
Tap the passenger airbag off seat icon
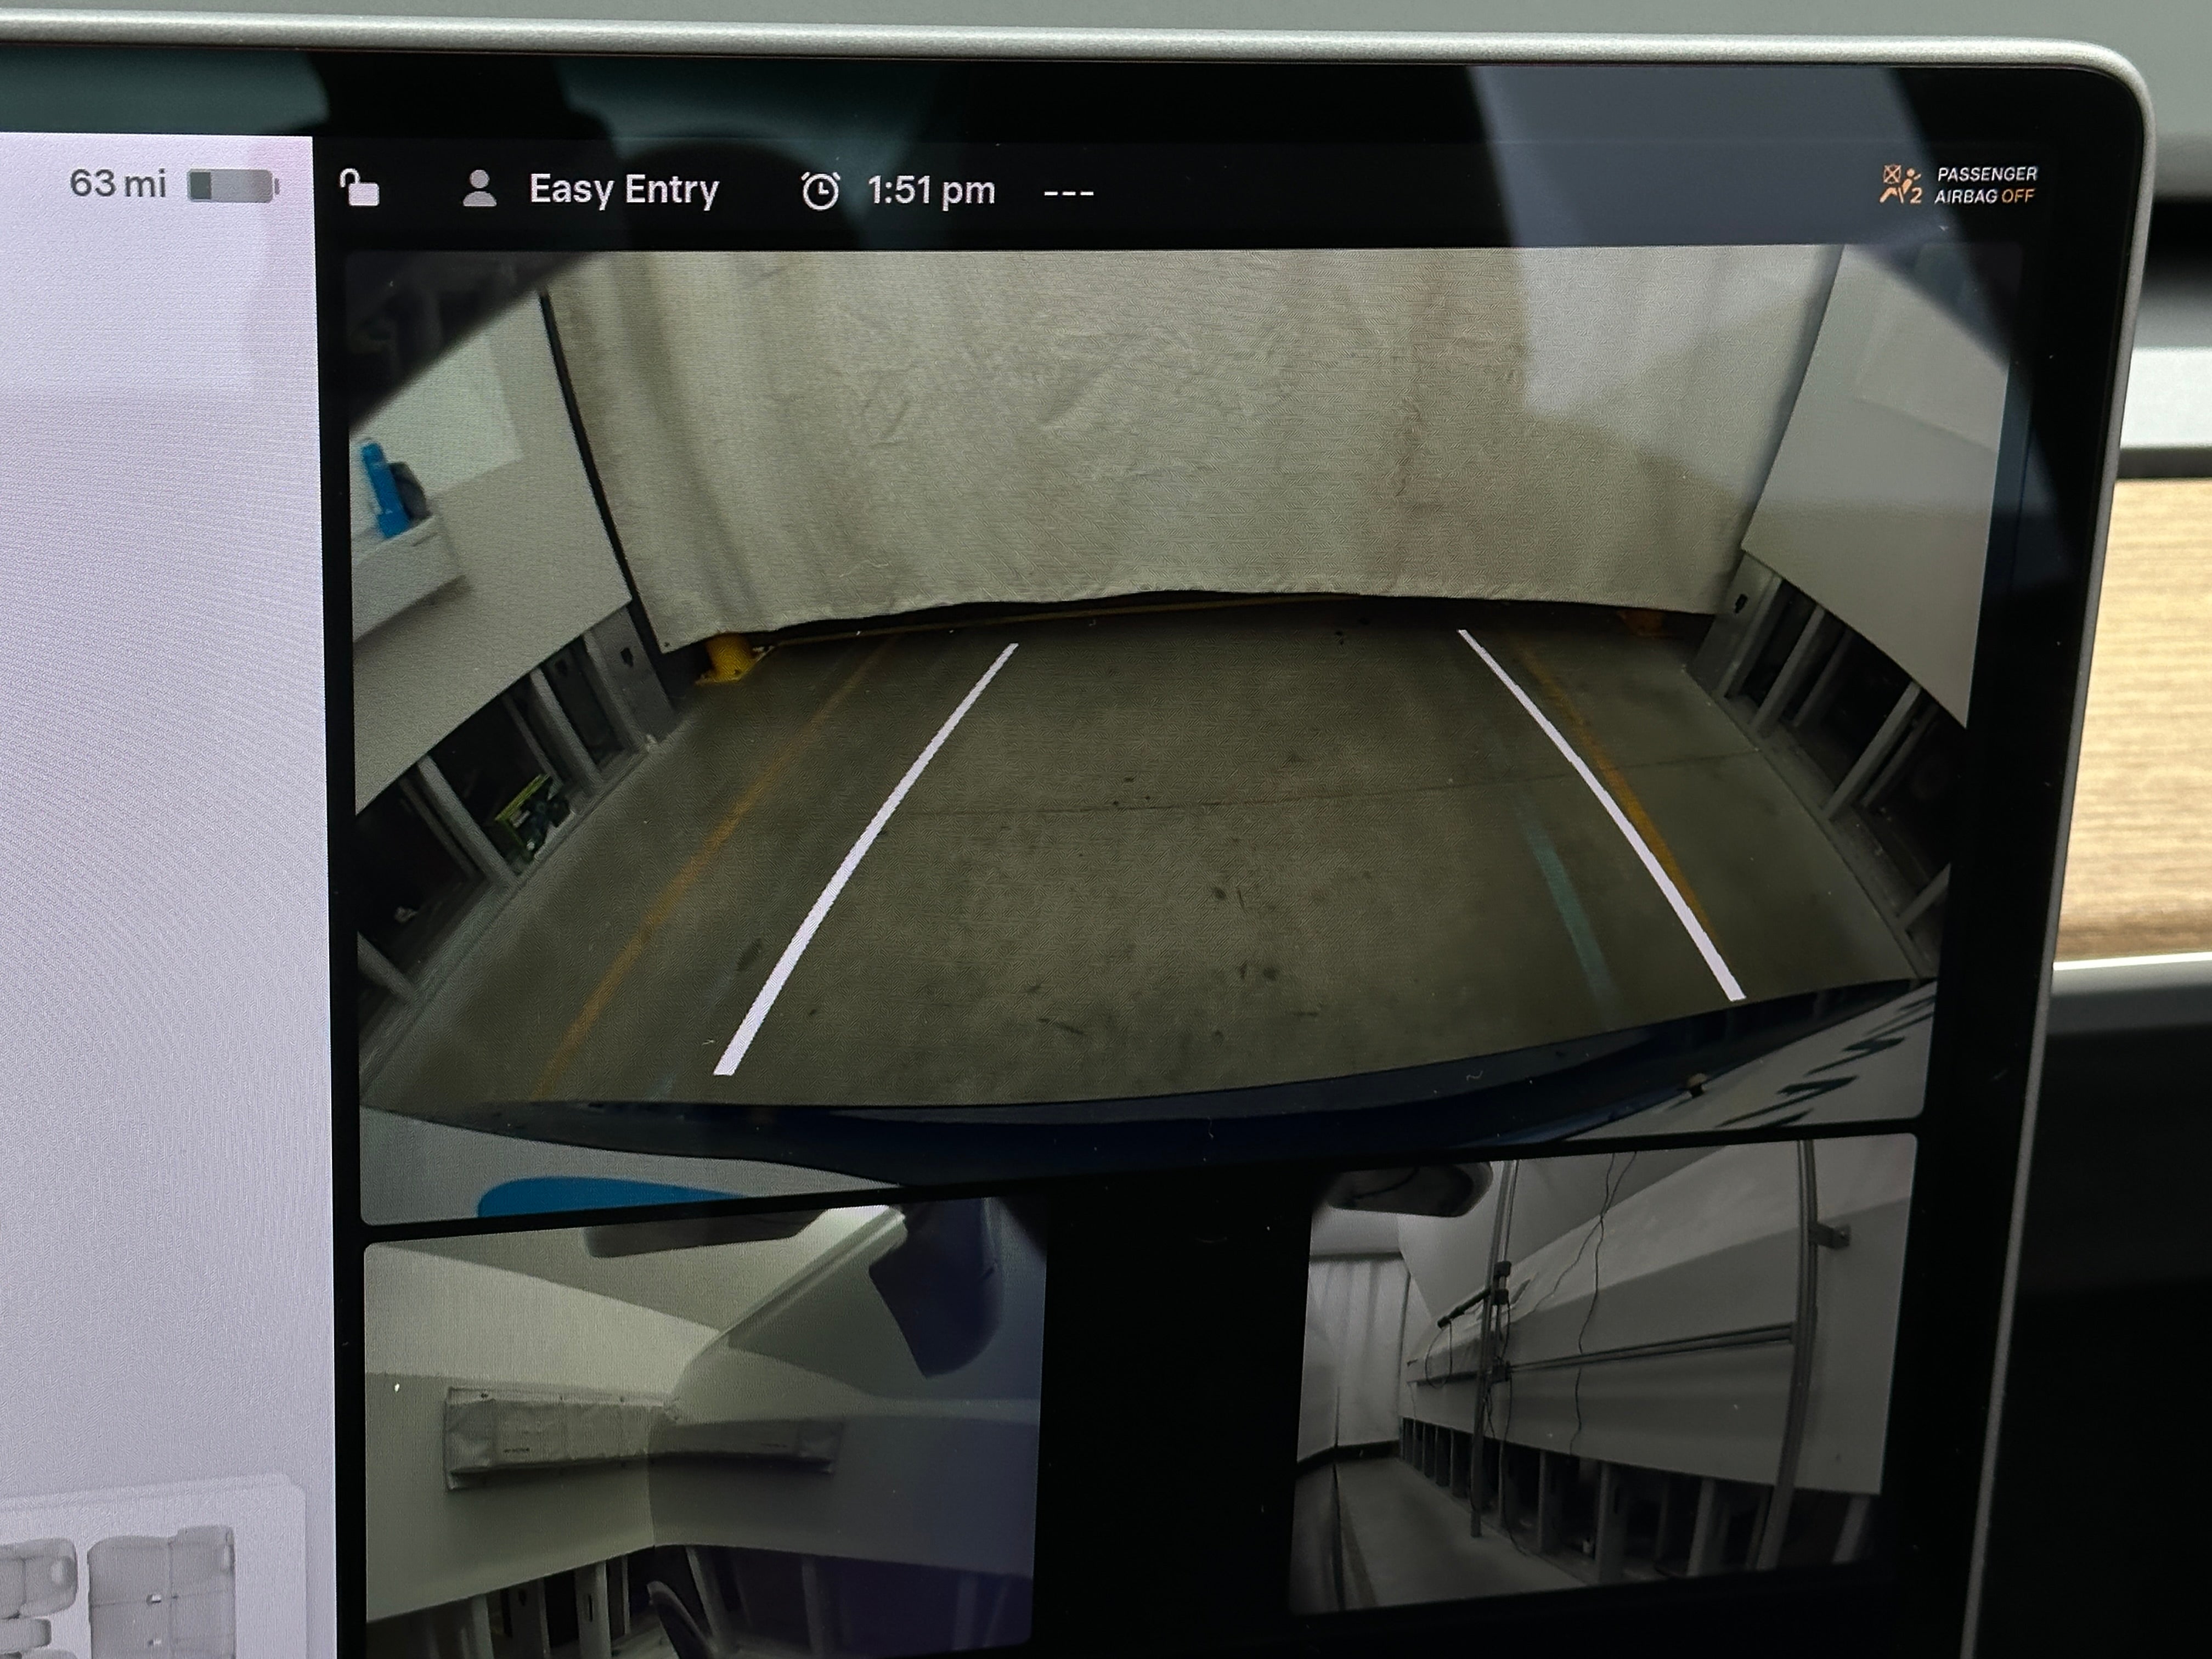click(1900, 185)
